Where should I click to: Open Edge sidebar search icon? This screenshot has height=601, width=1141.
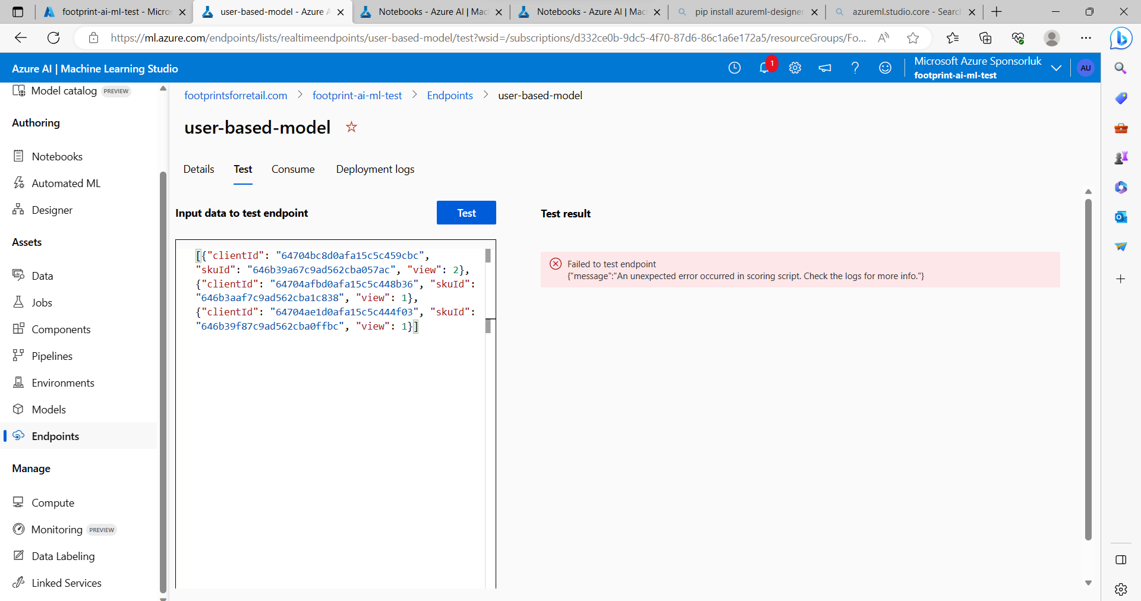click(1121, 68)
